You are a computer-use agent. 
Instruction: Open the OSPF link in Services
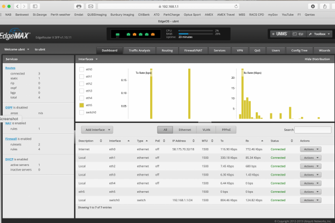click(9, 107)
